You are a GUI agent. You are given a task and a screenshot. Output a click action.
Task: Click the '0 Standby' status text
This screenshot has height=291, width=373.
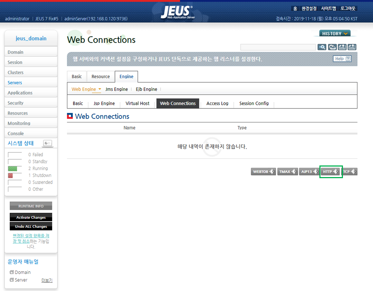tap(38, 161)
